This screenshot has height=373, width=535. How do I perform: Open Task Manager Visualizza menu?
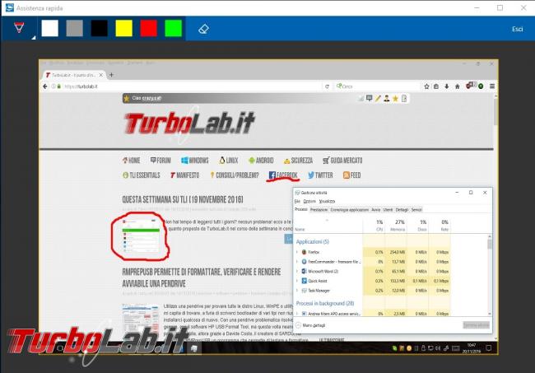coord(327,202)
